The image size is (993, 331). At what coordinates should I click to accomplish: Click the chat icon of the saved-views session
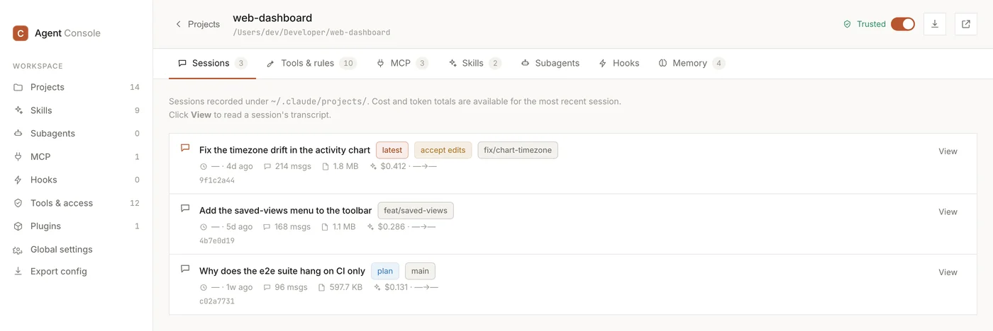[185, 209]
